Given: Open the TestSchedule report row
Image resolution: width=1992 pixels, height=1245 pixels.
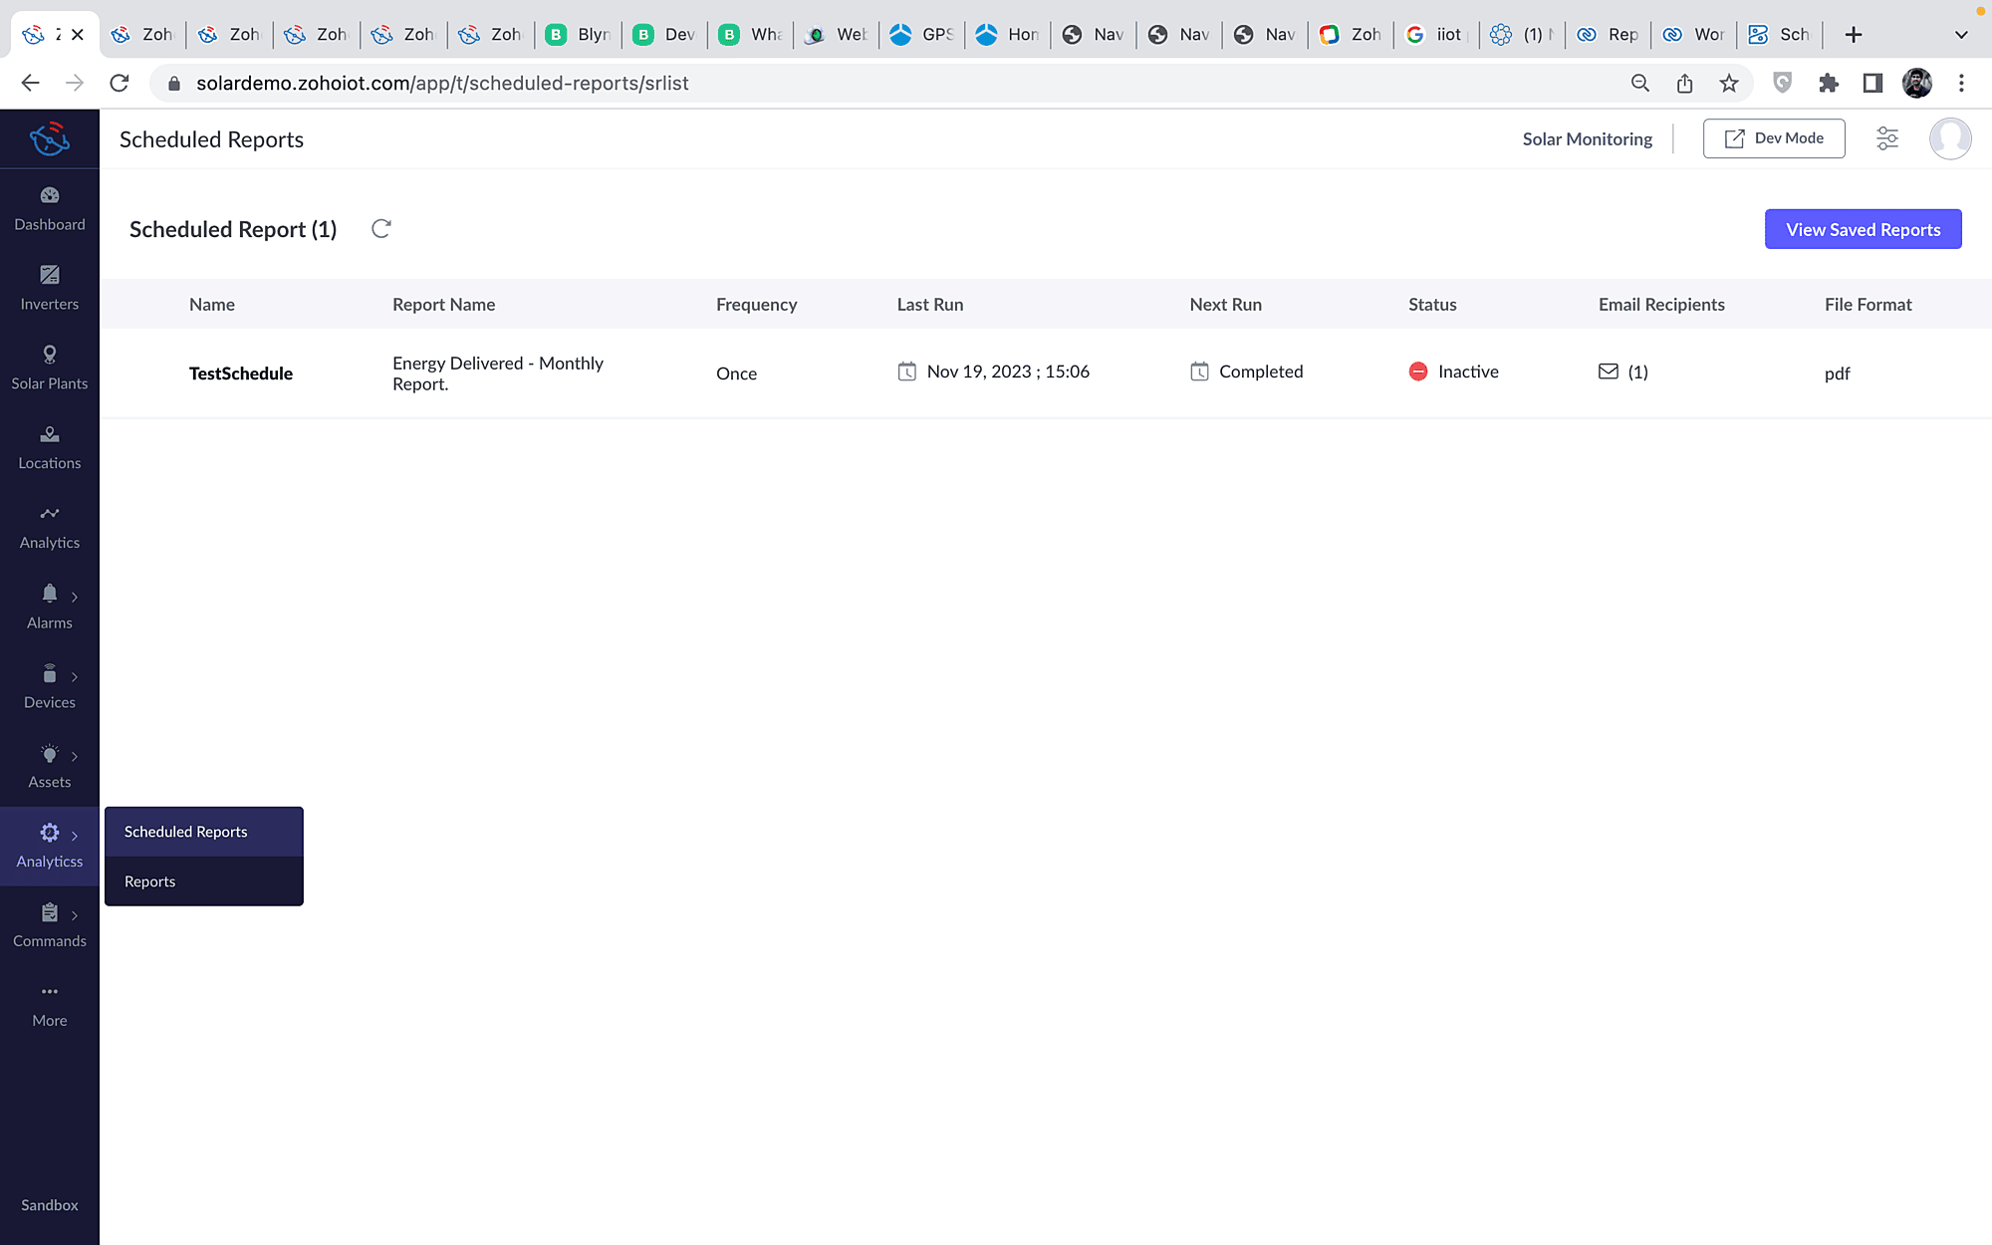Looking at the screenshot, I should [x=241, y=373].
